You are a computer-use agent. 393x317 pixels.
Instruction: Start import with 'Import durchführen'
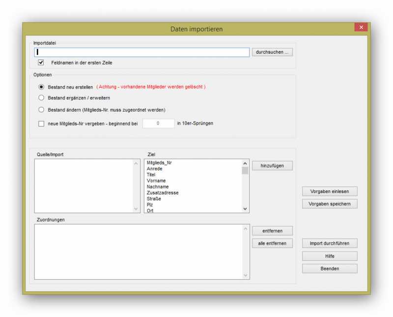(x=330, y=243)
